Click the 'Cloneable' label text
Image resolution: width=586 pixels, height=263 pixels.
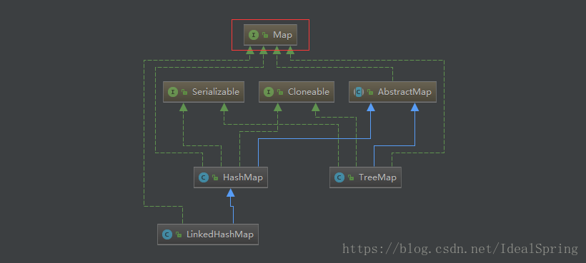tap(309, 92)
